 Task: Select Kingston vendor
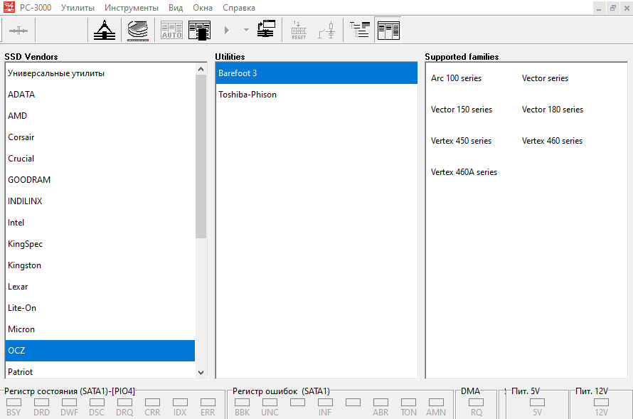100,265
